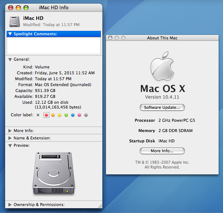Image resolution: width=223 pixels, height=213 pixels.
Task: Click the iMac HD Info title bar text
Action: (x=54, y=8)
